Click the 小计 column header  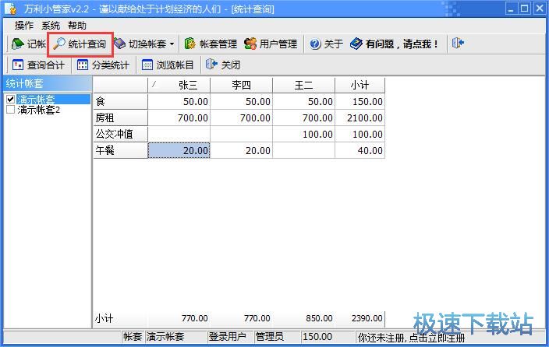click(360, 86)
